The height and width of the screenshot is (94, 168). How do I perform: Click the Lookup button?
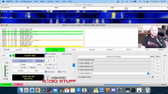[x=20, y=70]
